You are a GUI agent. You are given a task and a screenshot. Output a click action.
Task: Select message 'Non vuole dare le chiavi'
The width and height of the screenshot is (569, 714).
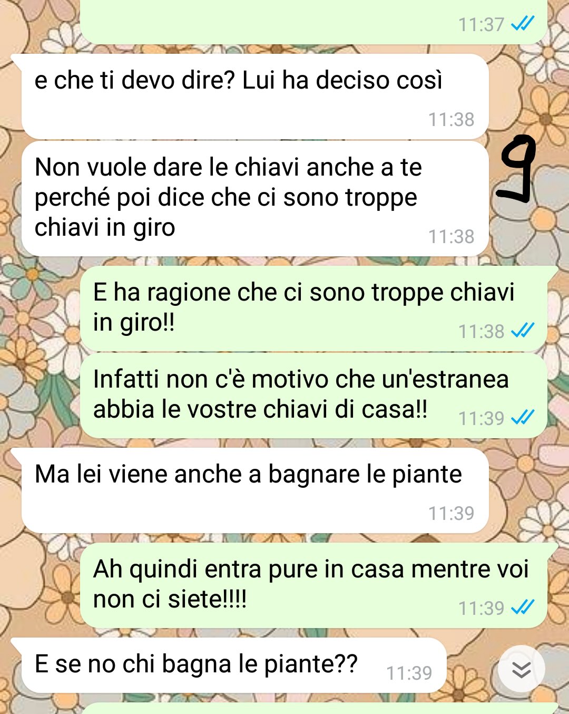tap(255, 199)
